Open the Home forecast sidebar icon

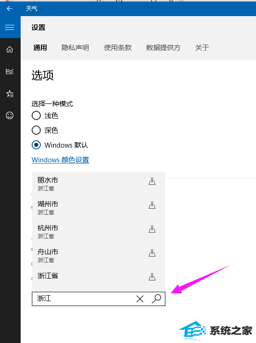[10, 50]
